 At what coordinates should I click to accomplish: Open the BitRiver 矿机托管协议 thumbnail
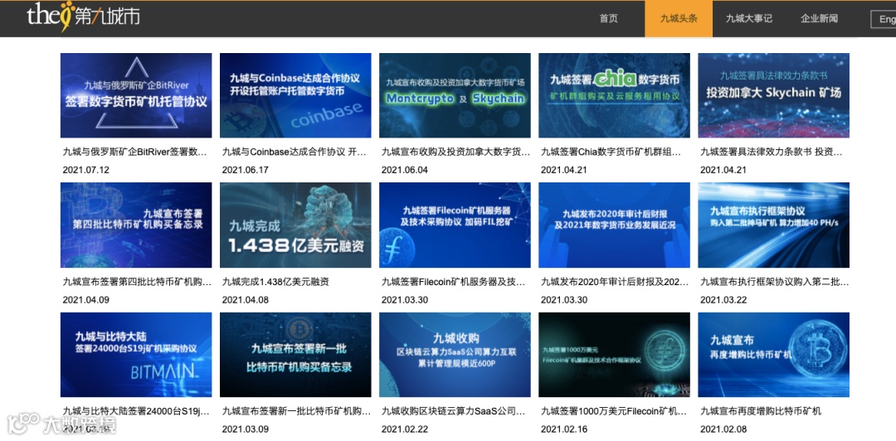tap(136, 95)
